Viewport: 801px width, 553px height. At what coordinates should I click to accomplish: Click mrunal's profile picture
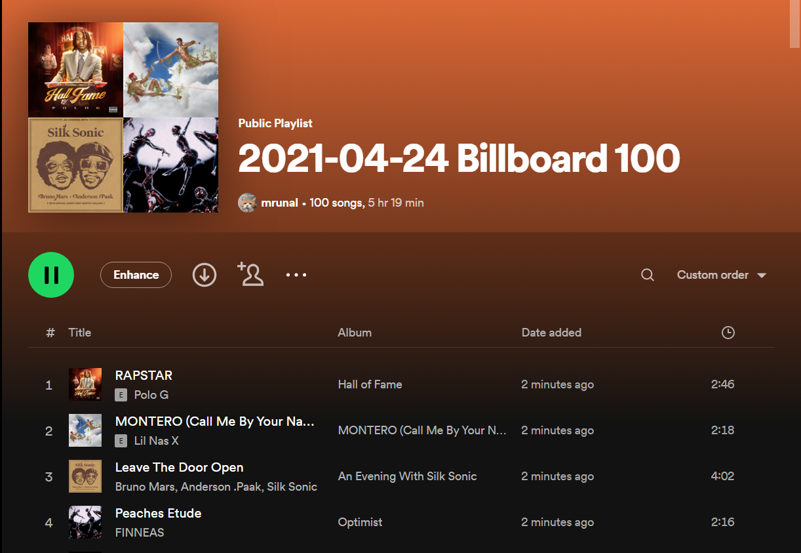pos(247,203)
